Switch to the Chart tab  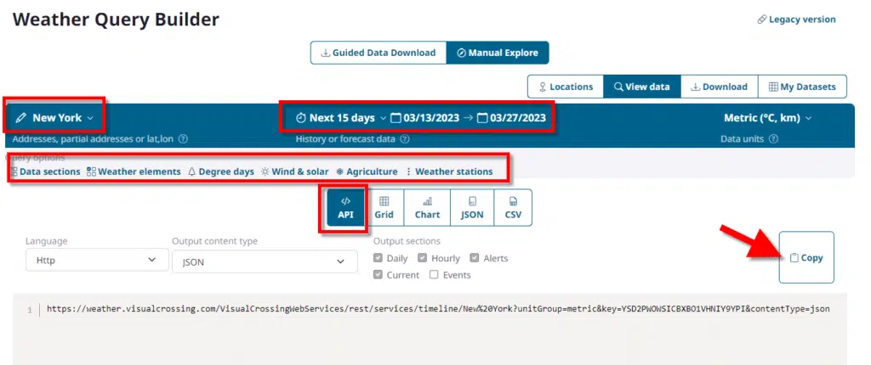click(x=427, y=208)
